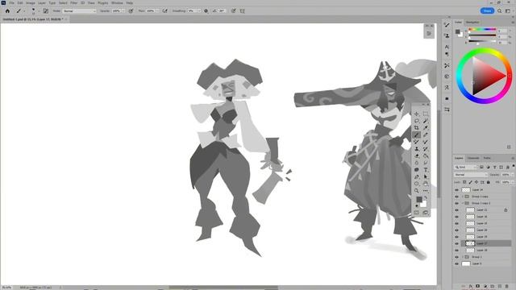Click the foreground color swatch in toolbox
This screenshot has width=516, height=290.
tap(419, 199)
